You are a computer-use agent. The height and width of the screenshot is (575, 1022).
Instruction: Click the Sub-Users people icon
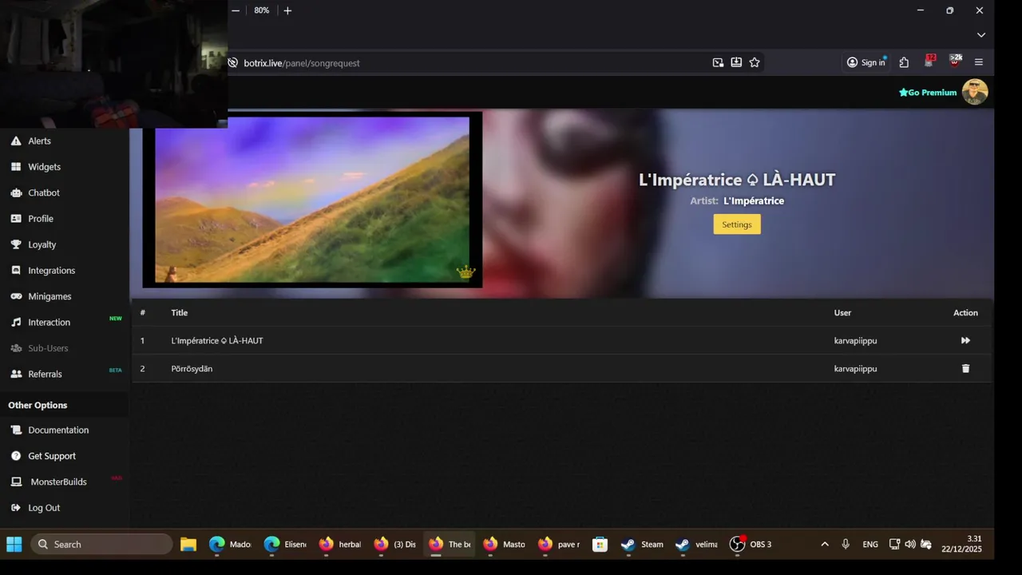(16, 348)
